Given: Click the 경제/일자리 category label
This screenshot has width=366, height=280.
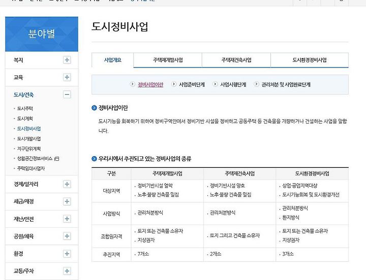Looking at the screenshot, I should (x=26, y=184).
